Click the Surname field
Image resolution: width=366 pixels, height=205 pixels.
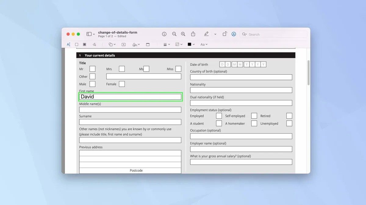[130, 122]
